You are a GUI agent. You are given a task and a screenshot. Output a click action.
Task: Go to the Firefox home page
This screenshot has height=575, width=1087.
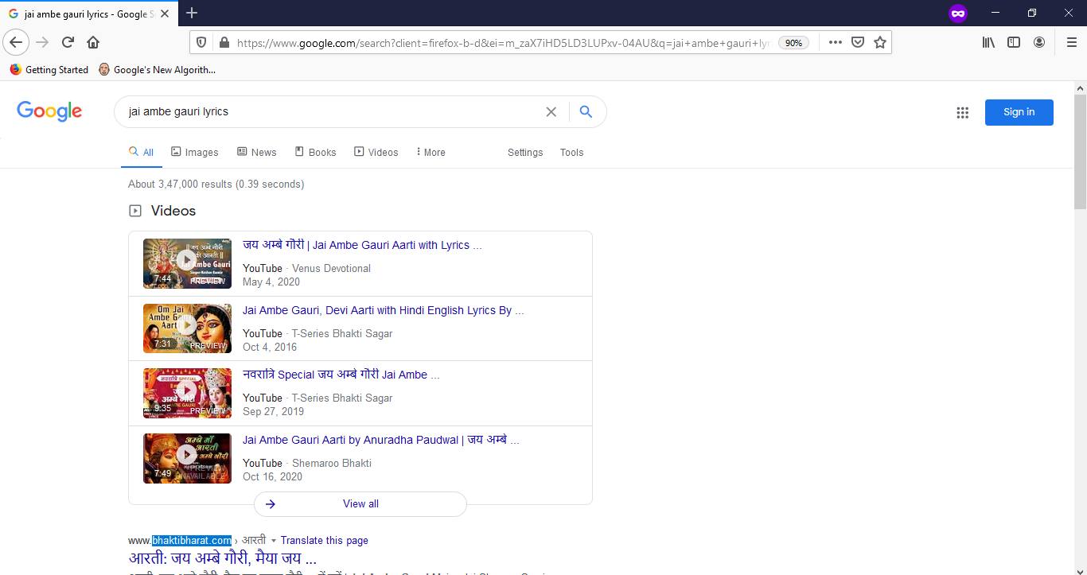click(x=93, y=42)
